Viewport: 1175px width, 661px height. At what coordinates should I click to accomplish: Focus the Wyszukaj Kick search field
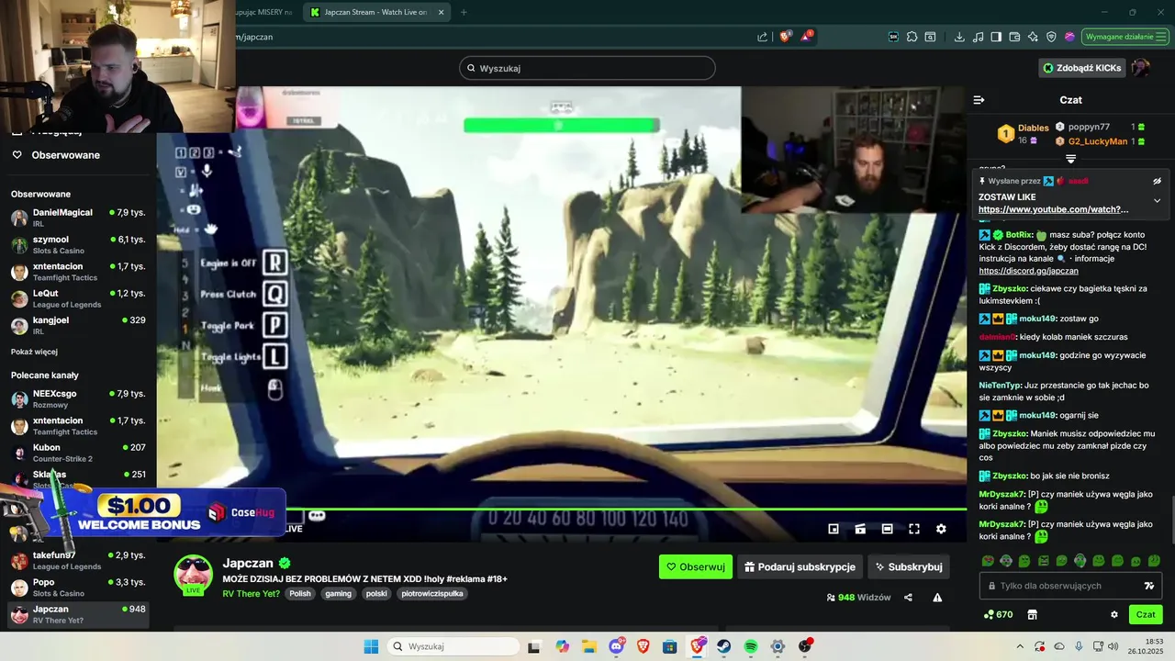point(587,68)
